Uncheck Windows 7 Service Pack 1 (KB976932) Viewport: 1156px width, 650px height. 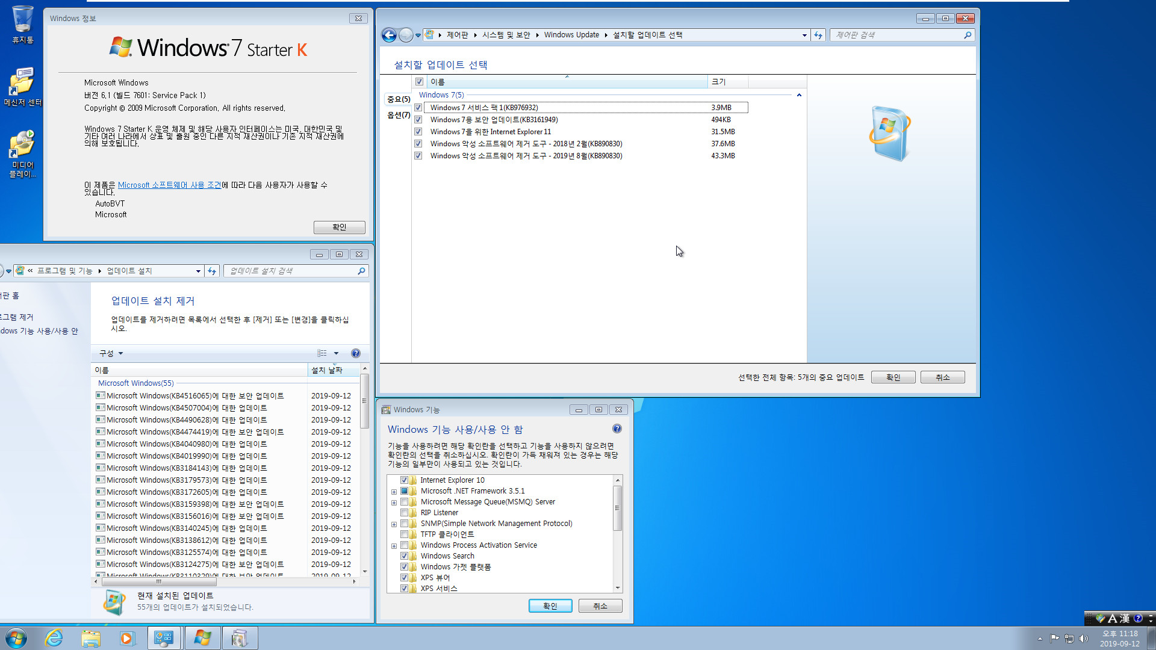[x=418, y=108]
